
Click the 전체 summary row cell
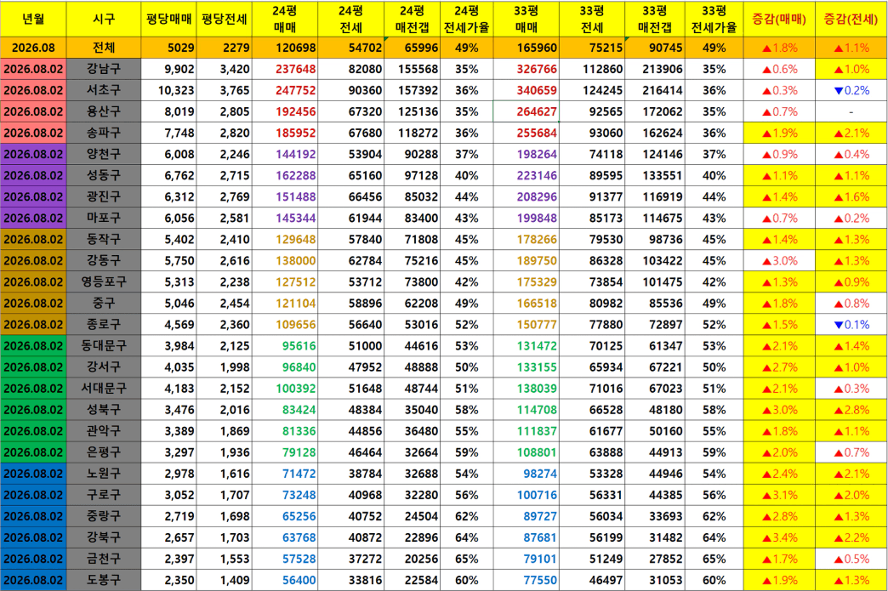[104, 48]
